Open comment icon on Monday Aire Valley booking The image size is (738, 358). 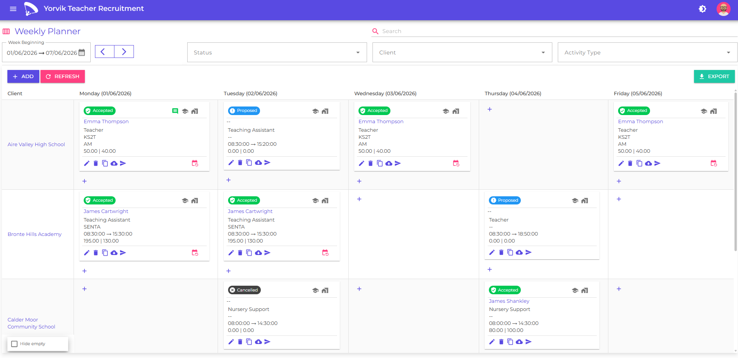point(175,111)
